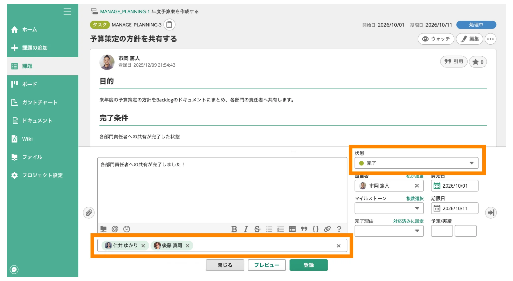513x281 pixels.
Task: Click 市岡 篤人's avatar thumbnail
Action: point(107,62)
